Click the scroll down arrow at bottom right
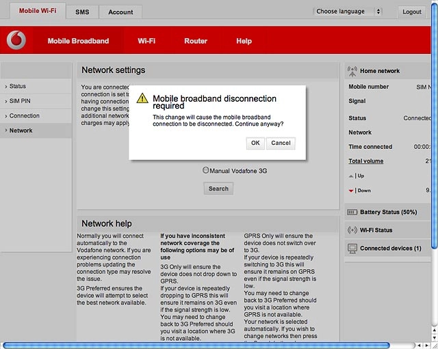 [435, 337]
